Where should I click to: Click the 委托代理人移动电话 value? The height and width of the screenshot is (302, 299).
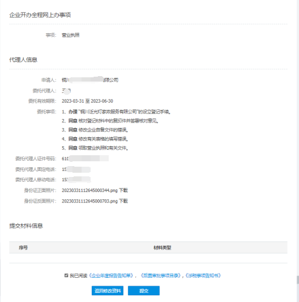pyautogui.click(x=76, y=179)
